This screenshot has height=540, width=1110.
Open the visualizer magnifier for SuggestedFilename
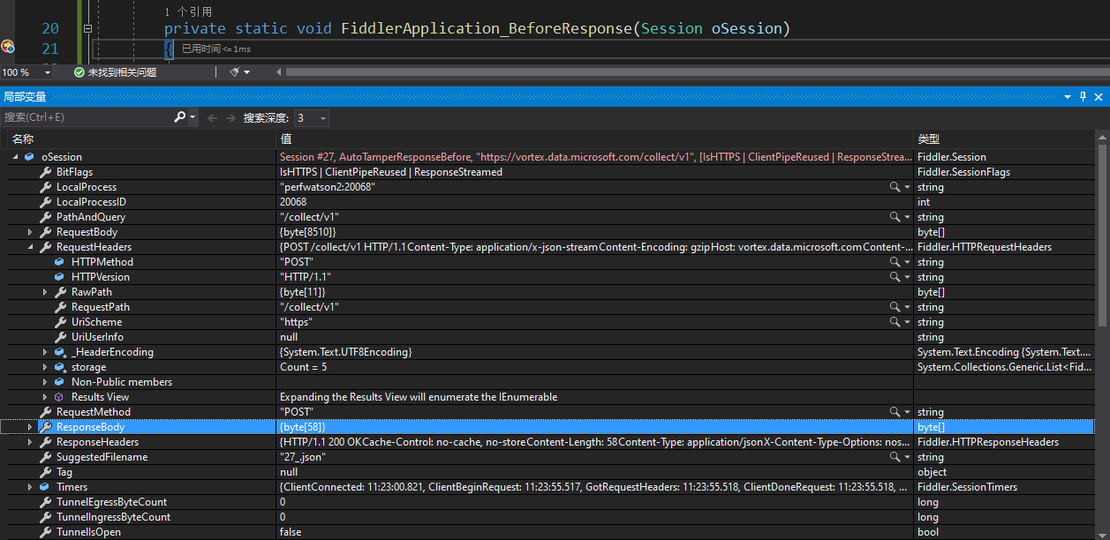tap(895, 457)
